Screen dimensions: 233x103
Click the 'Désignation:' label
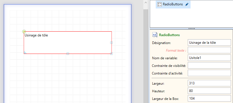pos(161,43)
